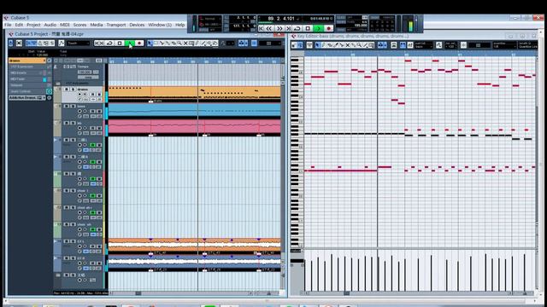The width and height of the screenshot is (547, 307).
Task: Select the Mute X tool in Key Editor toolbar
Action: pos(348,45)
